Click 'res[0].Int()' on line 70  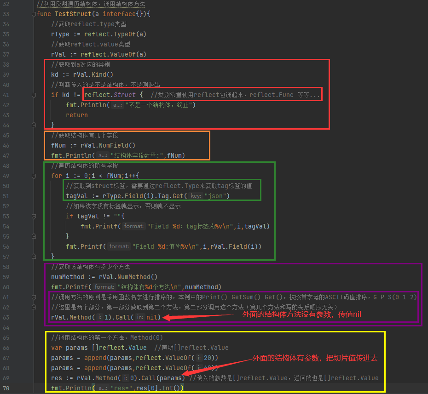coord(158,388)
